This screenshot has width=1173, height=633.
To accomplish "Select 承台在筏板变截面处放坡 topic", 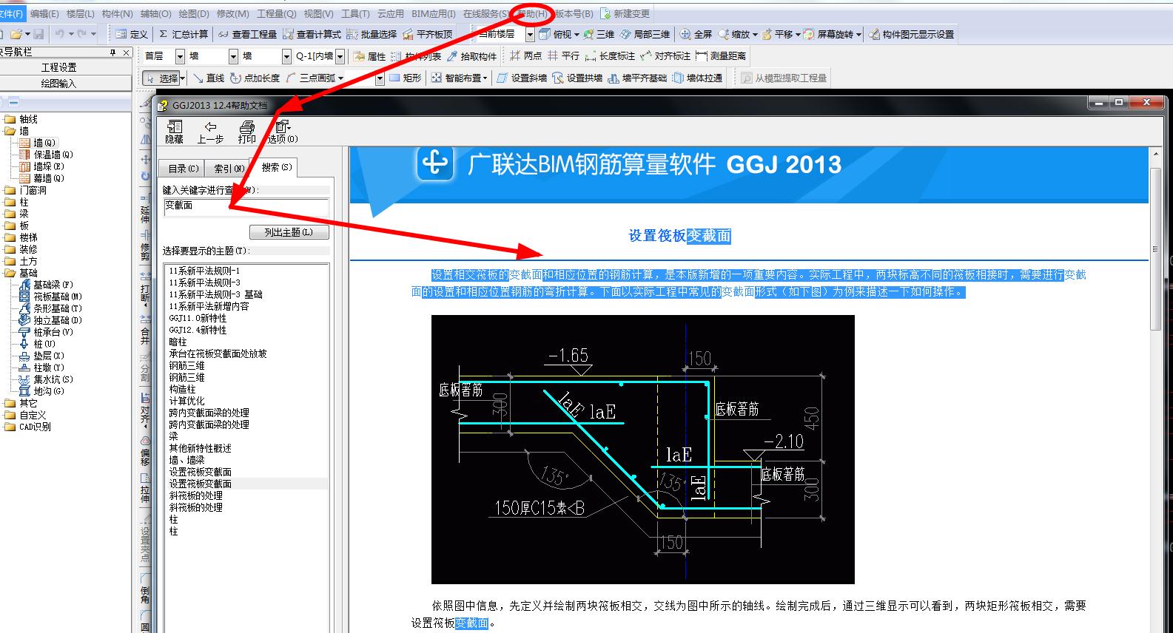I will [x=218, y=353].
